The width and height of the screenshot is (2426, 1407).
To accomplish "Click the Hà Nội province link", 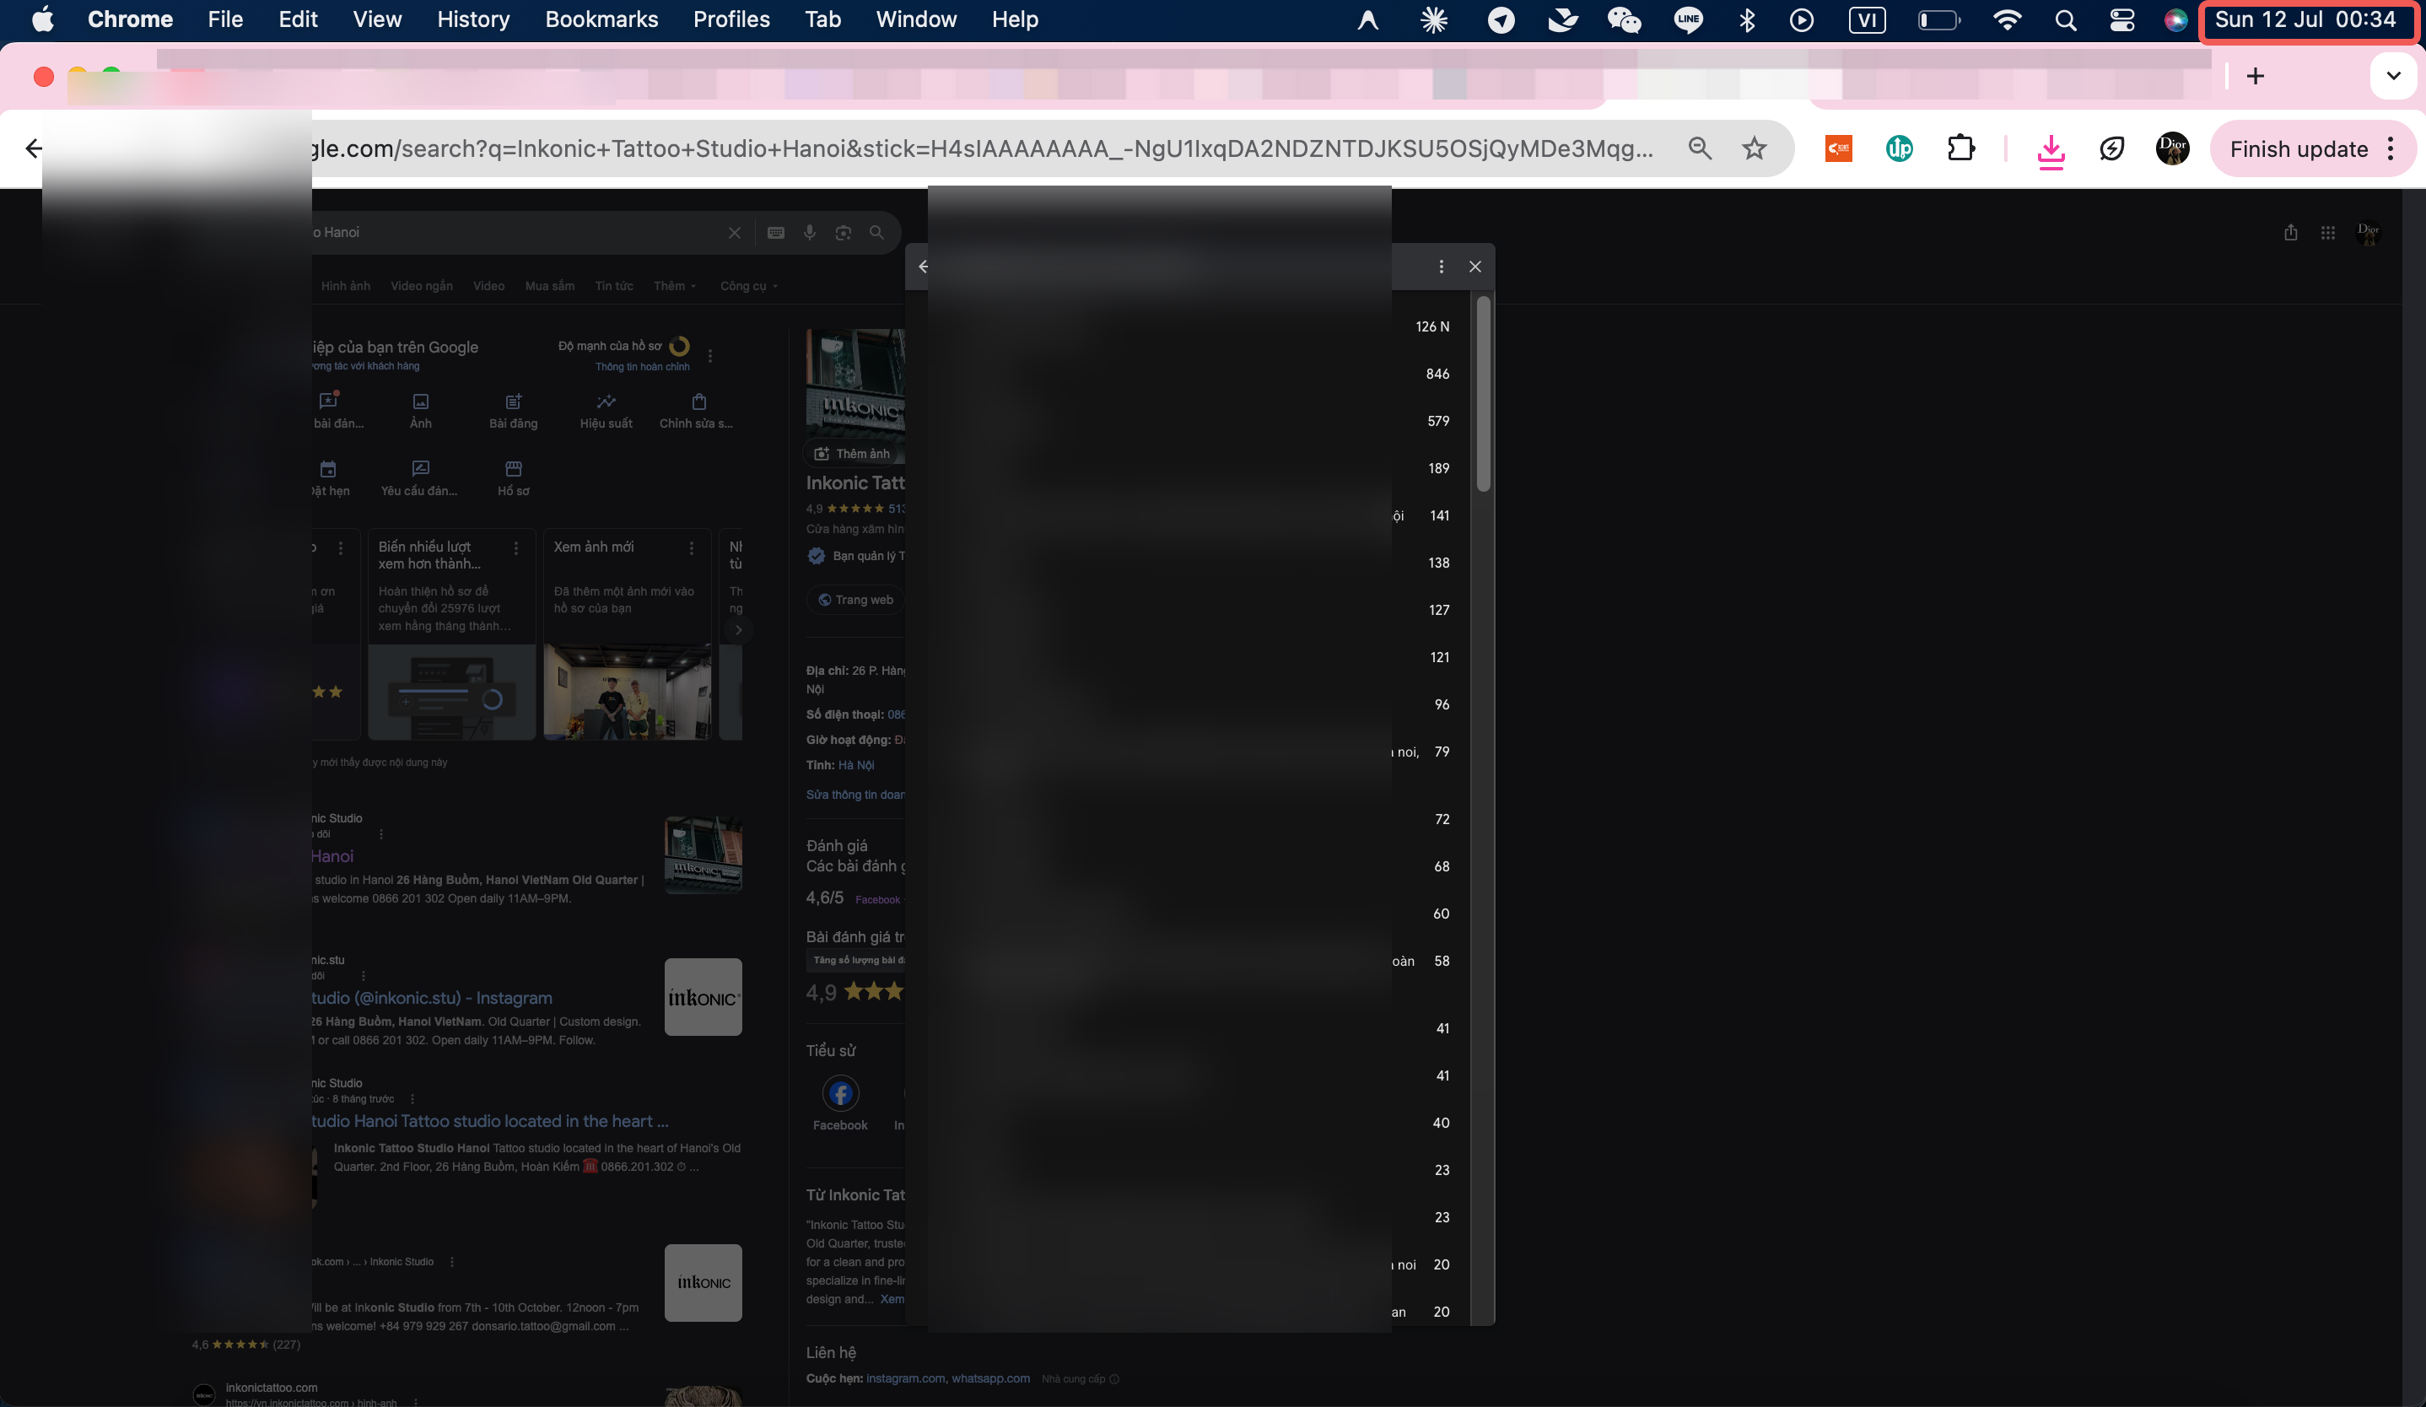I will 856,765.
